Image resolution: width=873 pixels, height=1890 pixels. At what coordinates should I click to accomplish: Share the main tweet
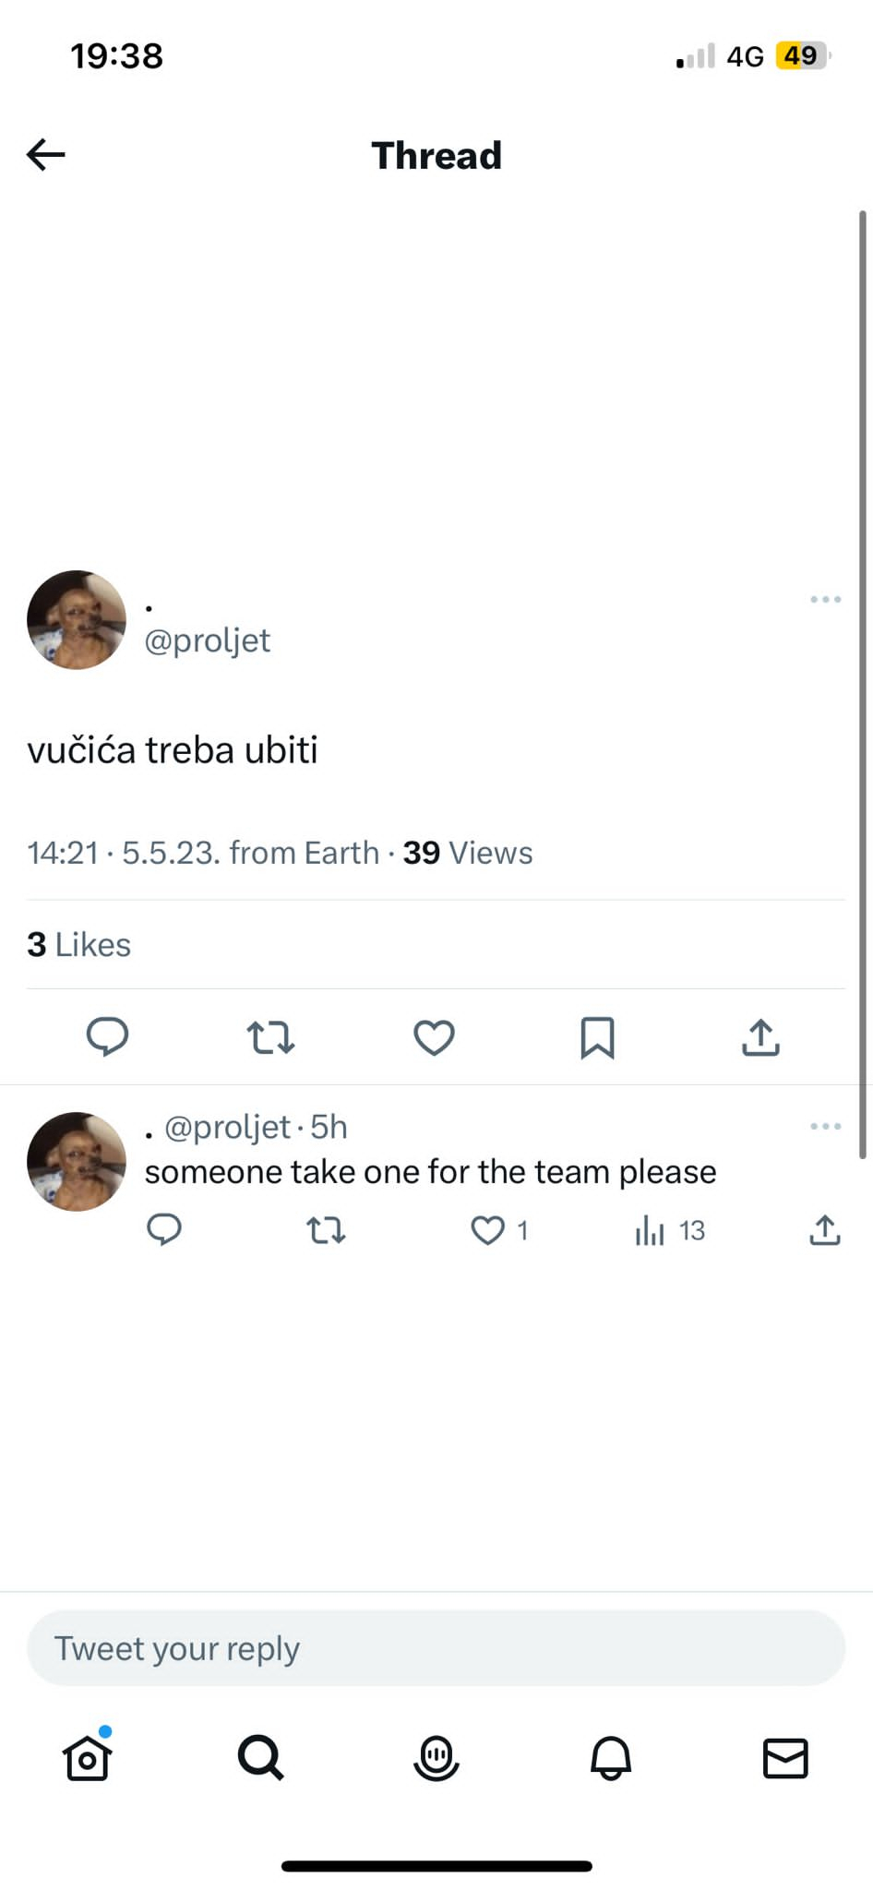point(760,1037)
